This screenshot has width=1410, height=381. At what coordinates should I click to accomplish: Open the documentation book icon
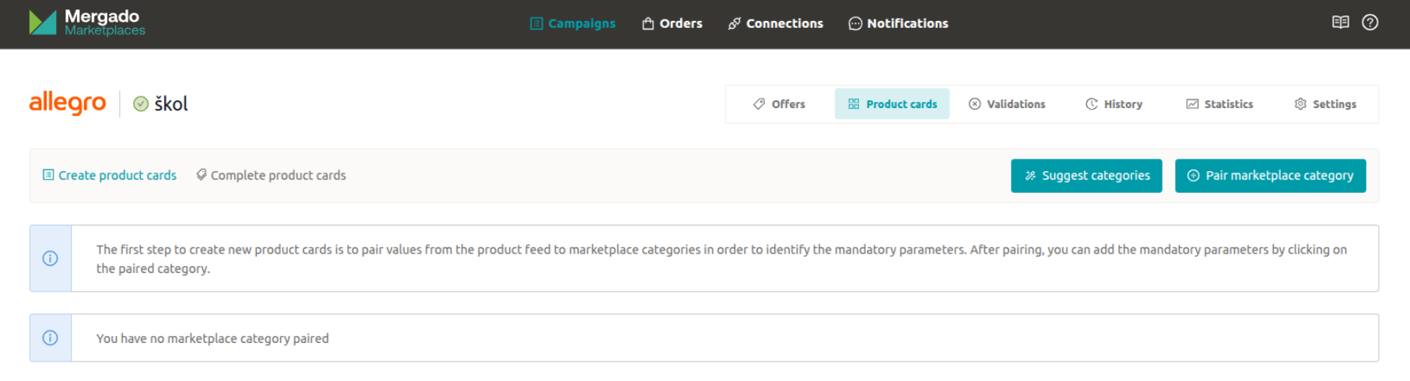[x=1340, y=23]
